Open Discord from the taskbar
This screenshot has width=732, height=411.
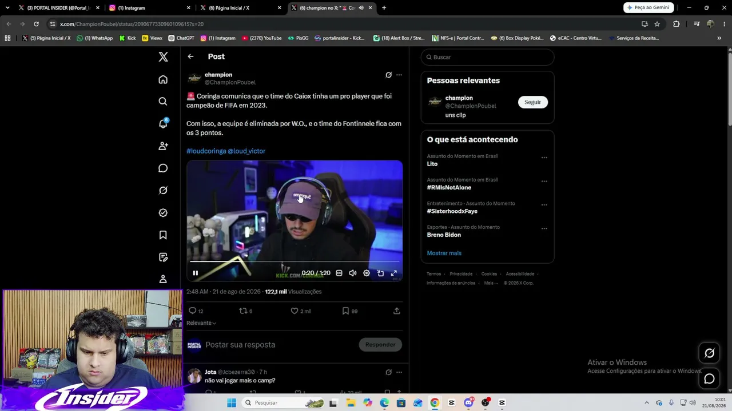point(469,403)
